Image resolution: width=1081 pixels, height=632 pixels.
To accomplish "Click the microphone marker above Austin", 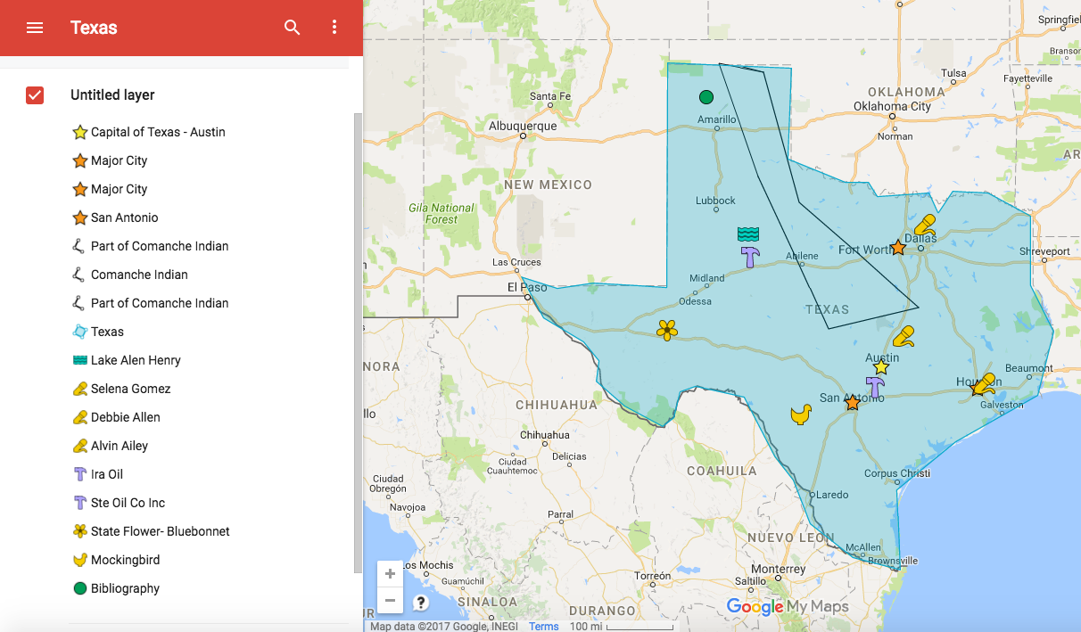I will point(904,337).
